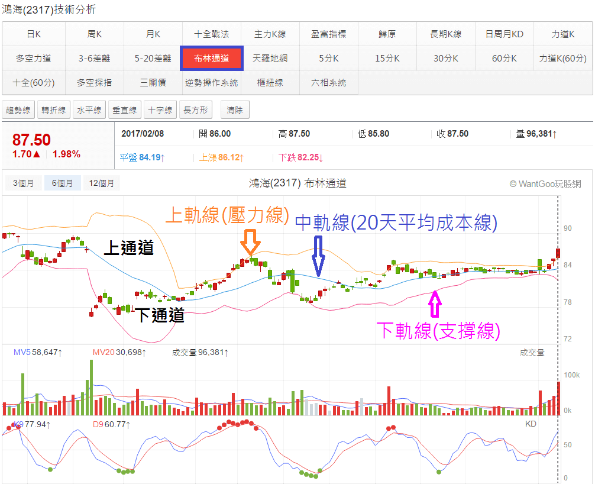Image resolution: width=595 pixels, height=484 pixels.
Task: Open the 六相系統 analysis tab
Action: [x=328, y=83]
